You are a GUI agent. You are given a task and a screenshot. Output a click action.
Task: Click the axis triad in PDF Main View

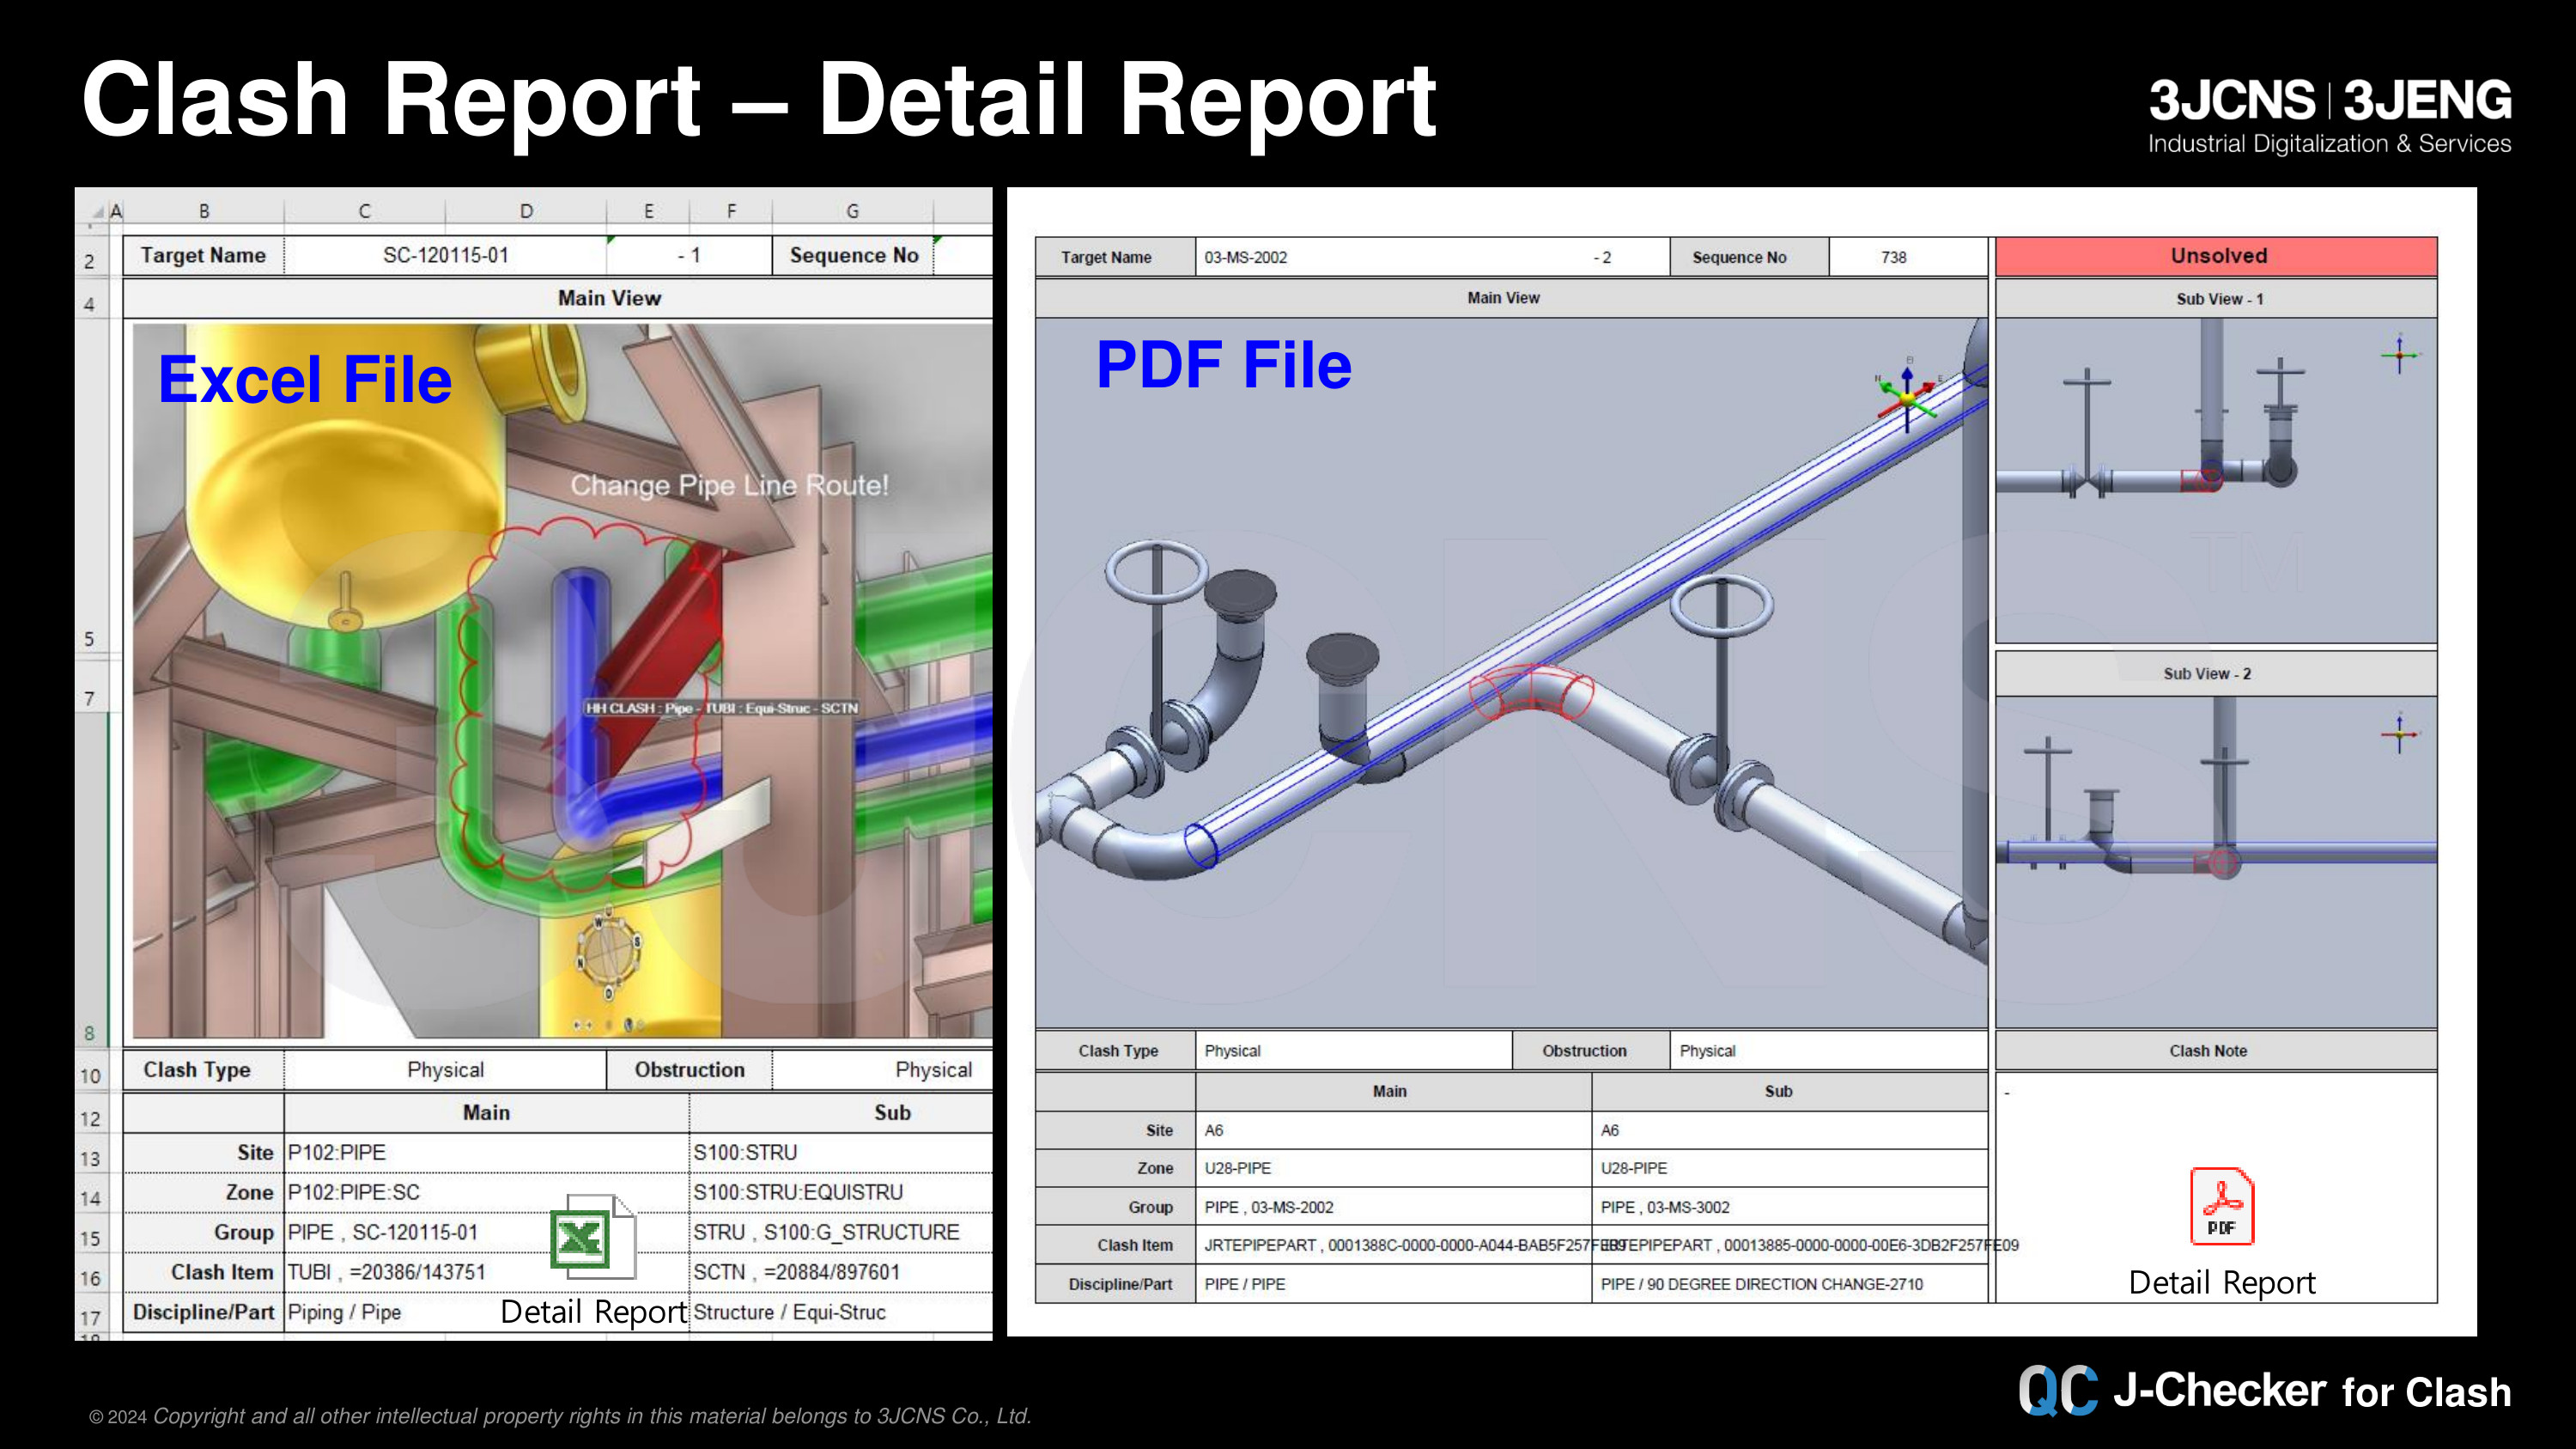point(1908,395)
